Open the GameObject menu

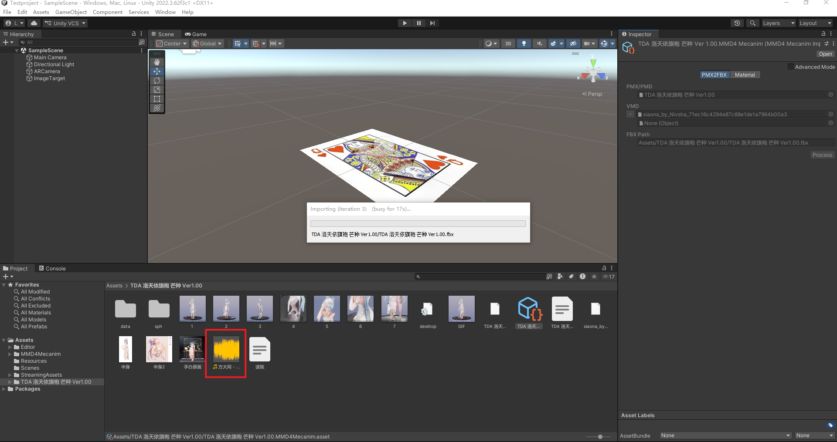(71, 12)
